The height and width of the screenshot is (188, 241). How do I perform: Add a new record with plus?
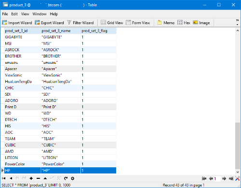pos(31,178)
